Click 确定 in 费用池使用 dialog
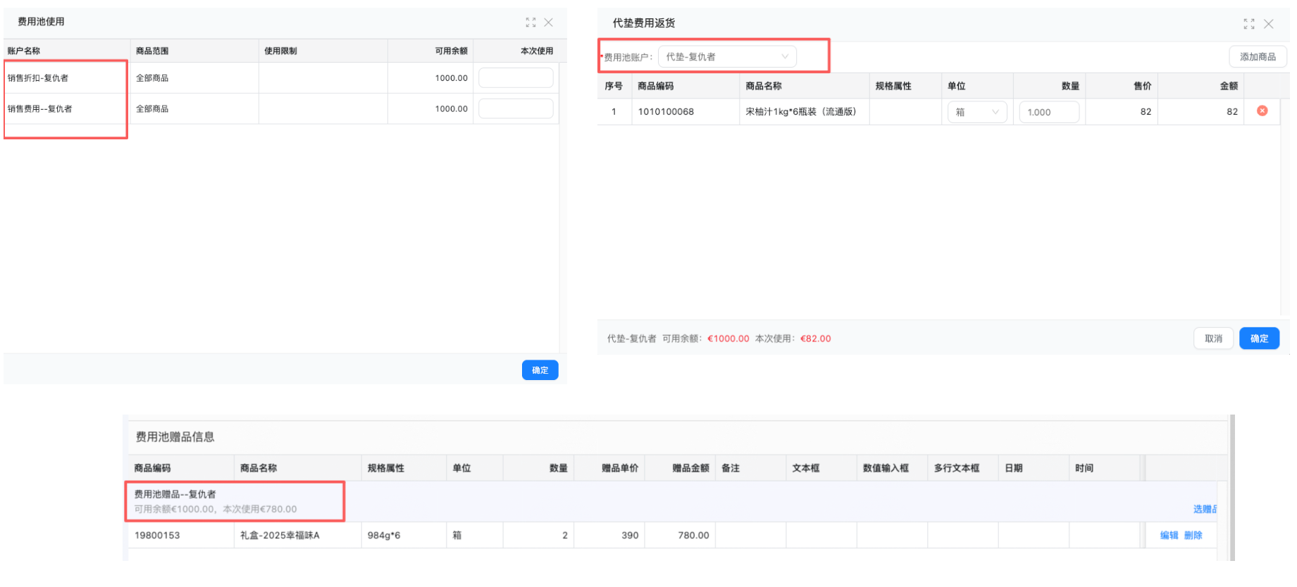This screenshot has width=1297, height=587. pos(540,370)
